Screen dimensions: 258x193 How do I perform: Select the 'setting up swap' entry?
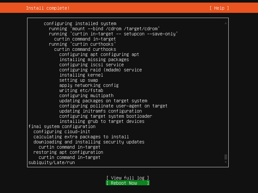(x=79, y=80)
